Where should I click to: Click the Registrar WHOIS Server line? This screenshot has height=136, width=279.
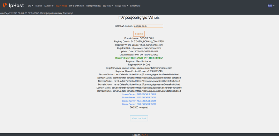point(139,45)
